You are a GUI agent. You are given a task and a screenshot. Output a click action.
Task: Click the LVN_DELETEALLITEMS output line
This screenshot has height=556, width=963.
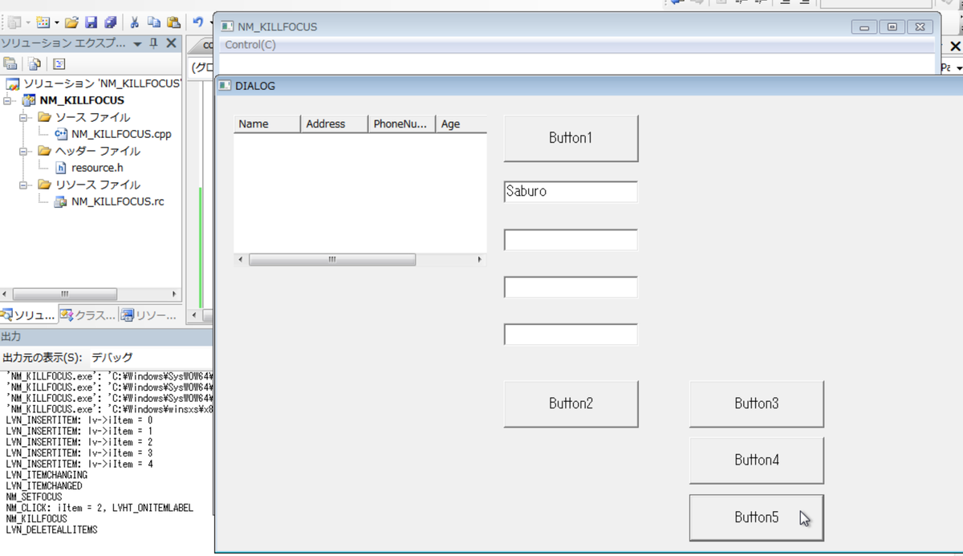[x=51, y=530]
